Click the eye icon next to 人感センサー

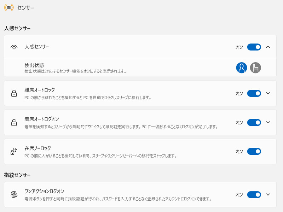[14, 47]
